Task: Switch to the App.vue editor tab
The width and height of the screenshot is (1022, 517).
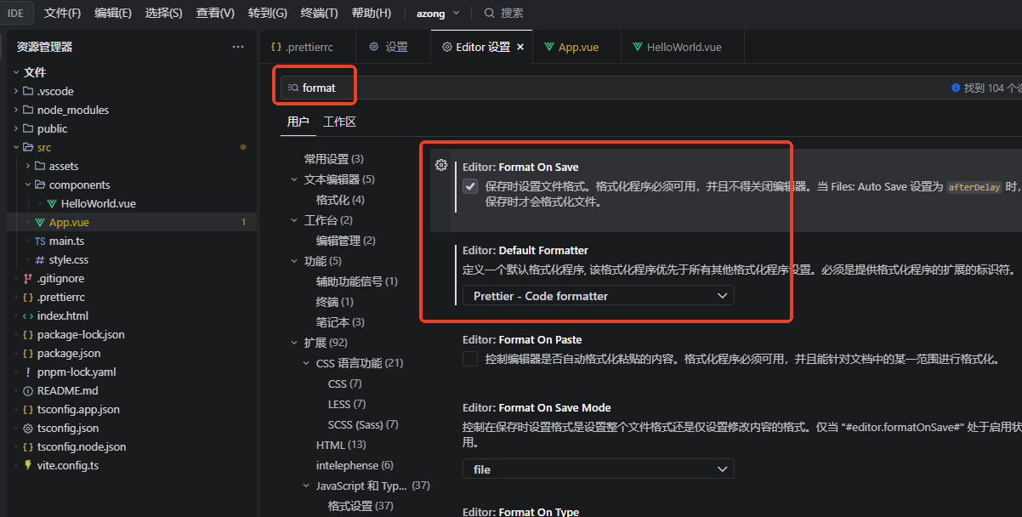Action: (578, 47)
